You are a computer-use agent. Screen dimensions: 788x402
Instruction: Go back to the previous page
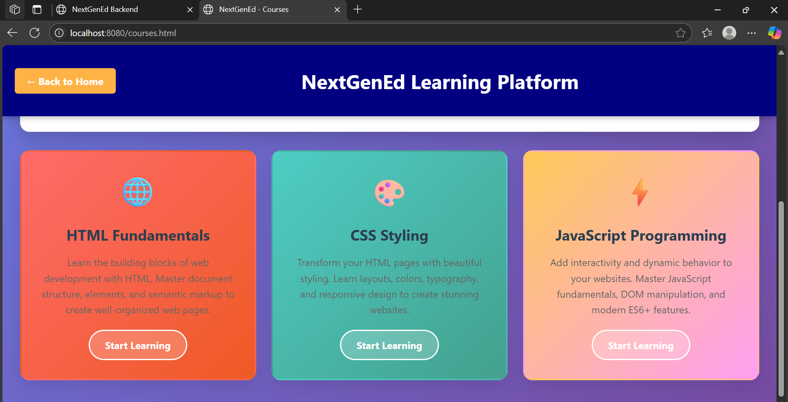(x=12, y=33)
